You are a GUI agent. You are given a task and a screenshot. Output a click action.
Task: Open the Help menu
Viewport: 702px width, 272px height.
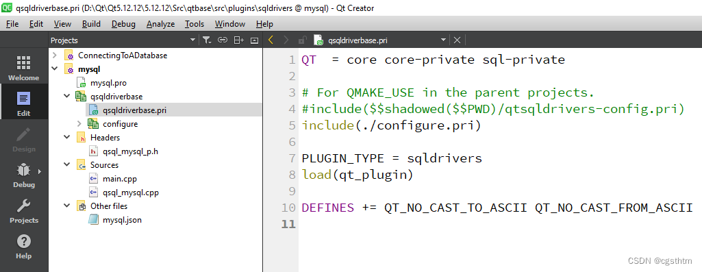264,24
